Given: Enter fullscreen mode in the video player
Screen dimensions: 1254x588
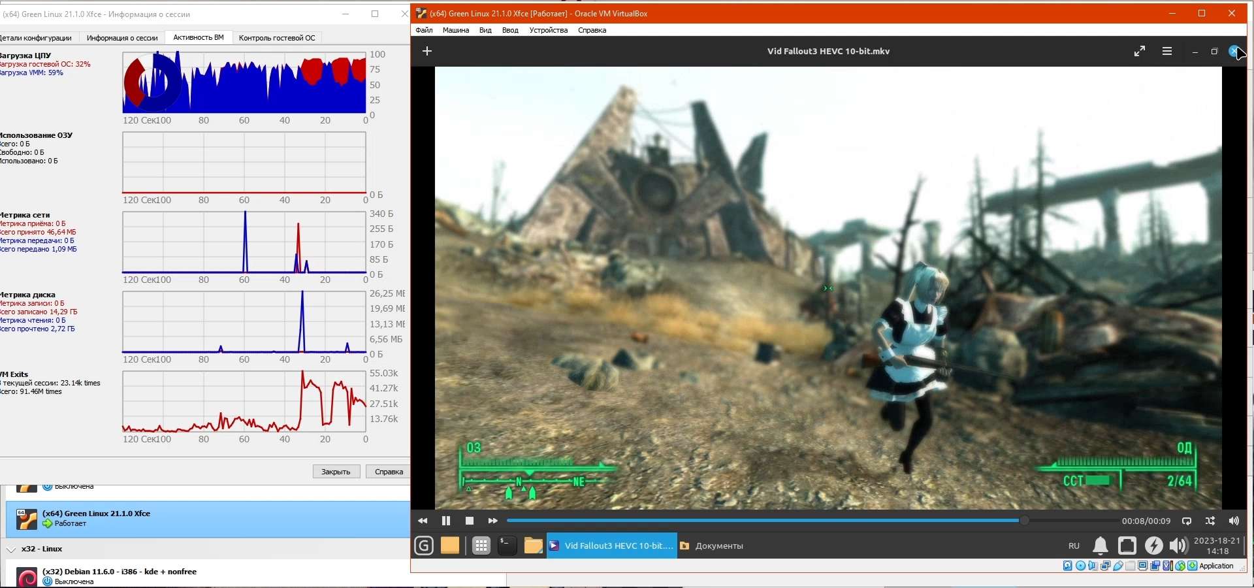Looking at the screenshot, I should 1140,51.
